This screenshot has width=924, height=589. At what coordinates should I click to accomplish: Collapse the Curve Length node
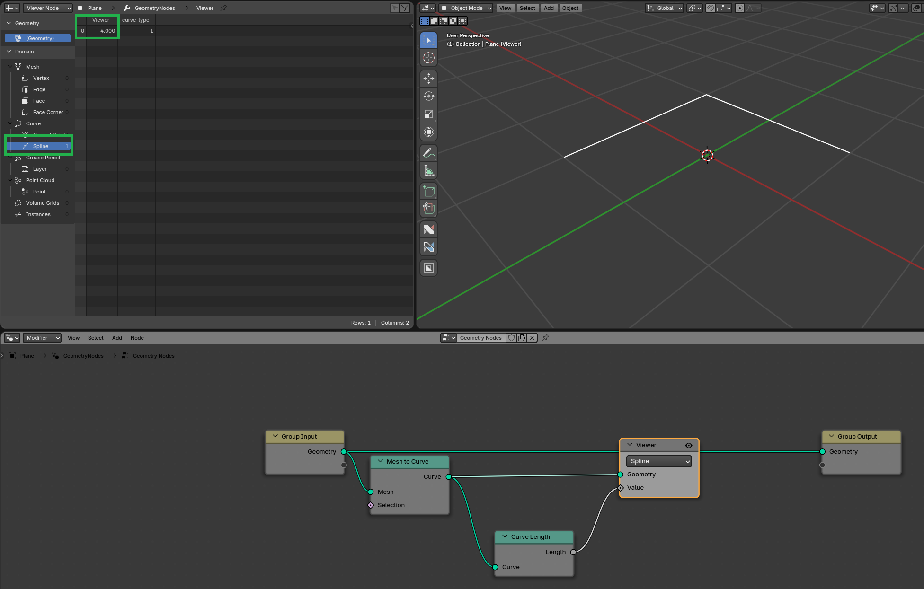point(505,536)
